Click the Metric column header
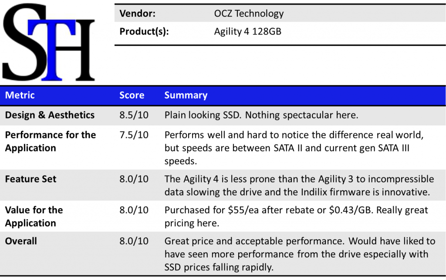 coord(20,95)
